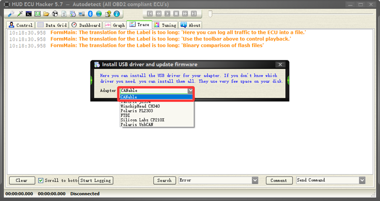
Task: Click the rewind playback button
Action: tap(159, 14)
